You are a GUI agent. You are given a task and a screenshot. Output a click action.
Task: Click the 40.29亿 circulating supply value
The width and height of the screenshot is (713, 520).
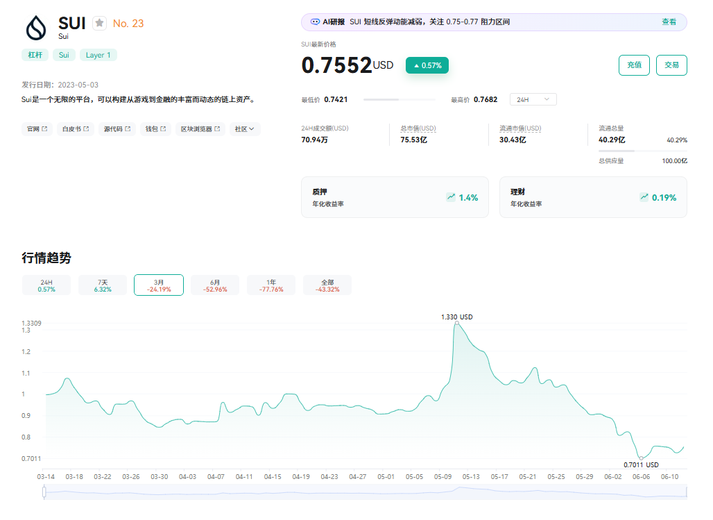[612, 140]
